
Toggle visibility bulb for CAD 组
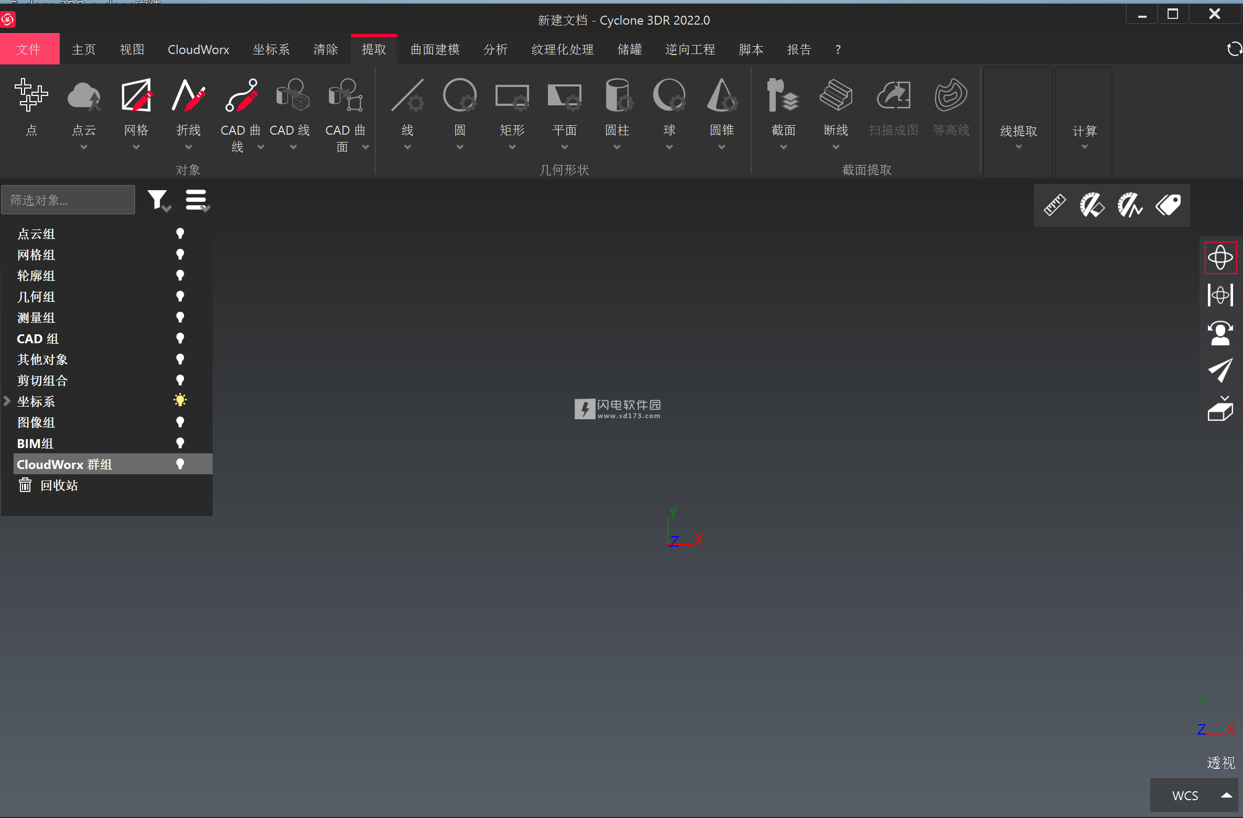[x=180, y=339]
